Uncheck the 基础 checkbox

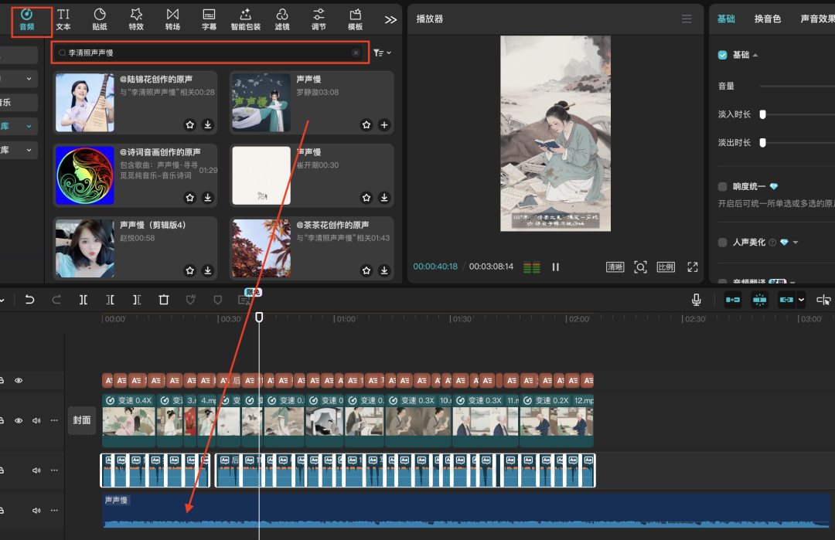723,55
